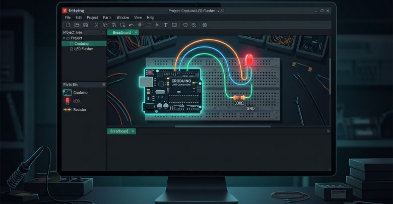The width and height of the screenshot is (393, 204).
Task: Select the Croduino board on canvas
Action: (x=173, y=92)
